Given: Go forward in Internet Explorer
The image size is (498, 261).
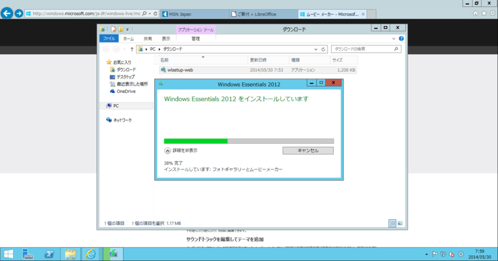Looking at the screenshot, I should point(19,13).
